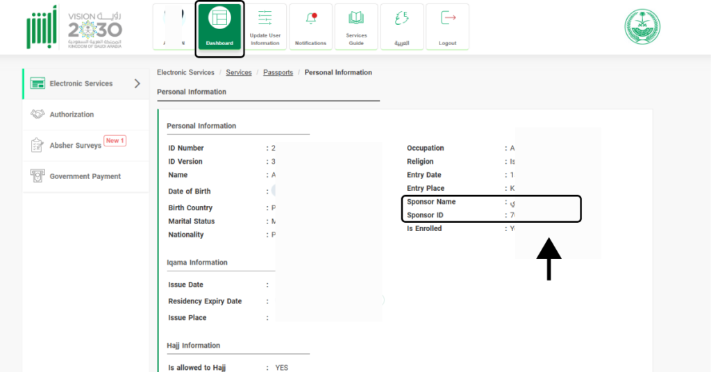The image size is (711, 372).
Task: Click the Services breadcrumb link
Action: 239,72
